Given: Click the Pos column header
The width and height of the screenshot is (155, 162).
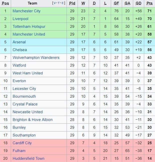Looking at the screenshot, I should [x=5, y=3].
